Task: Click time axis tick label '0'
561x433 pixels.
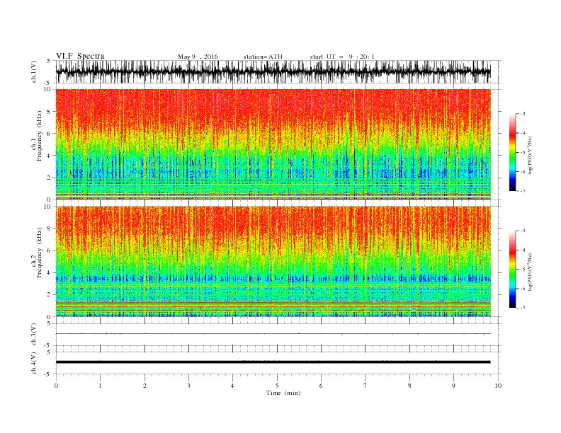Action: 56,386
